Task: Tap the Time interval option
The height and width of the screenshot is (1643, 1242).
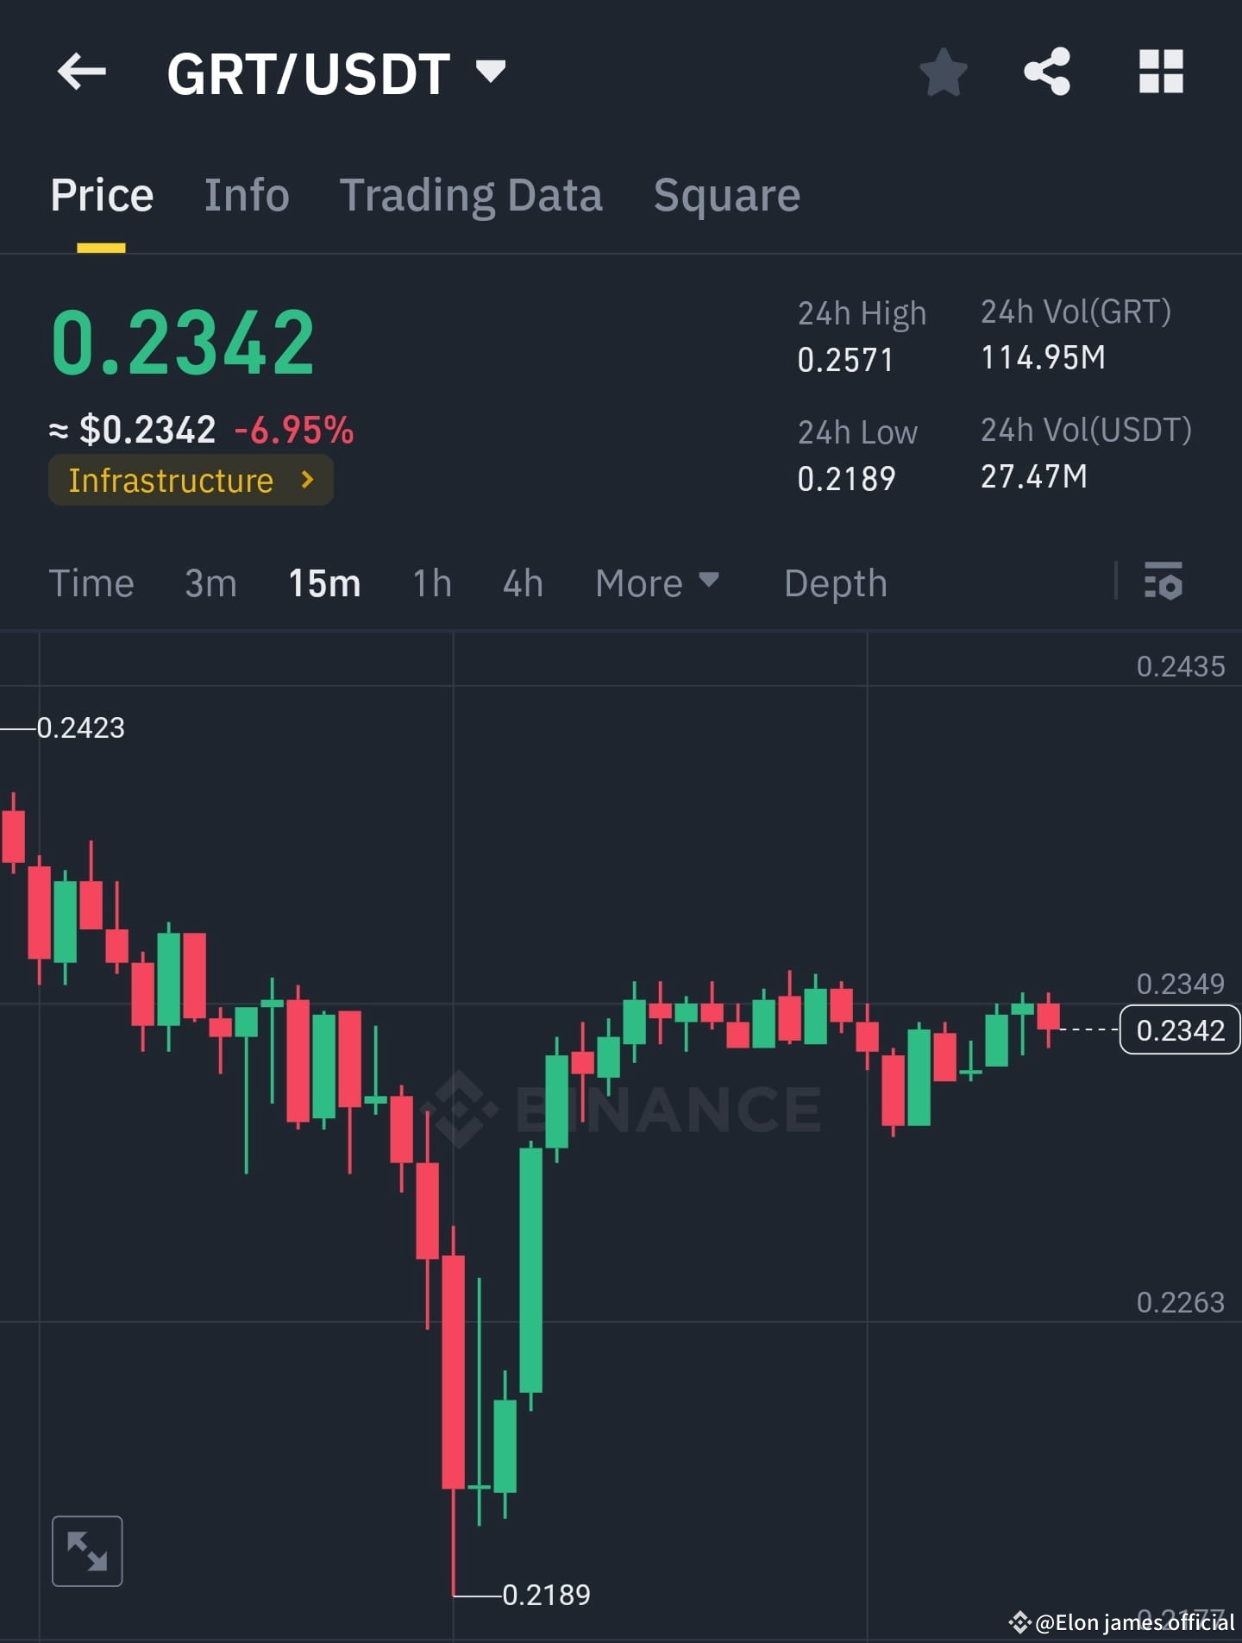Action: [91, 583]
